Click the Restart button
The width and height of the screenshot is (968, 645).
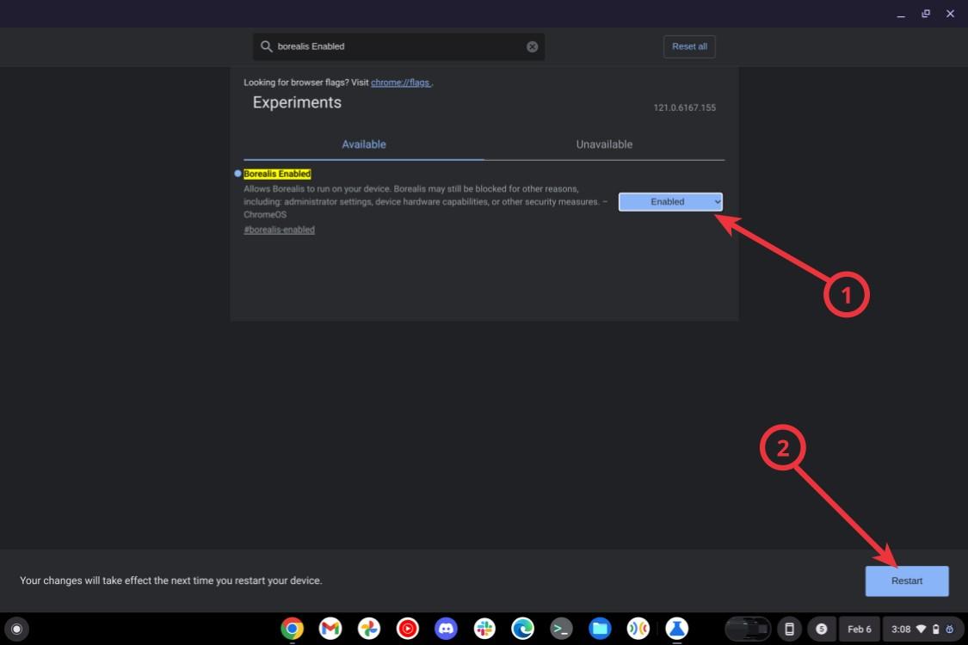coord(906,580)
